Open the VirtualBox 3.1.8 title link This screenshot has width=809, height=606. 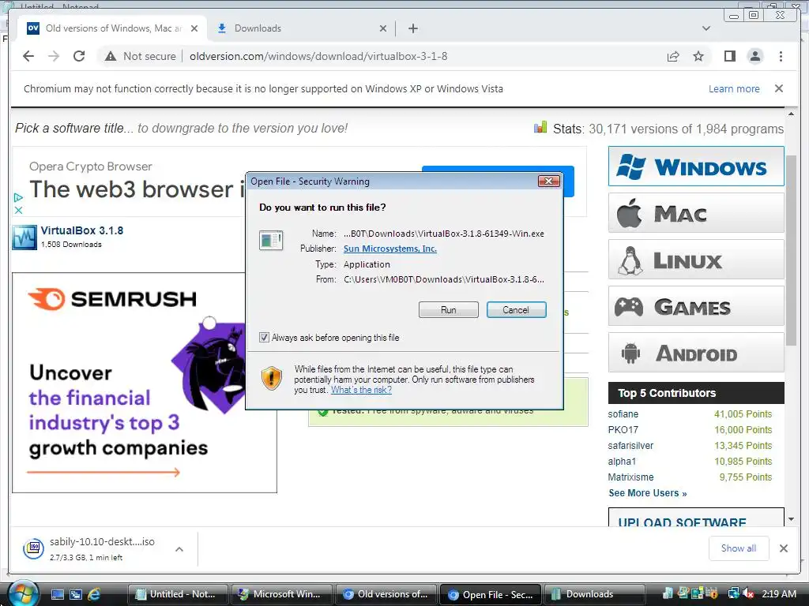click(82, 230)
